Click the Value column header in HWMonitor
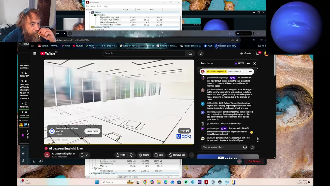Image resolution: width=330 pixels, height=186 pixels. 129,10
